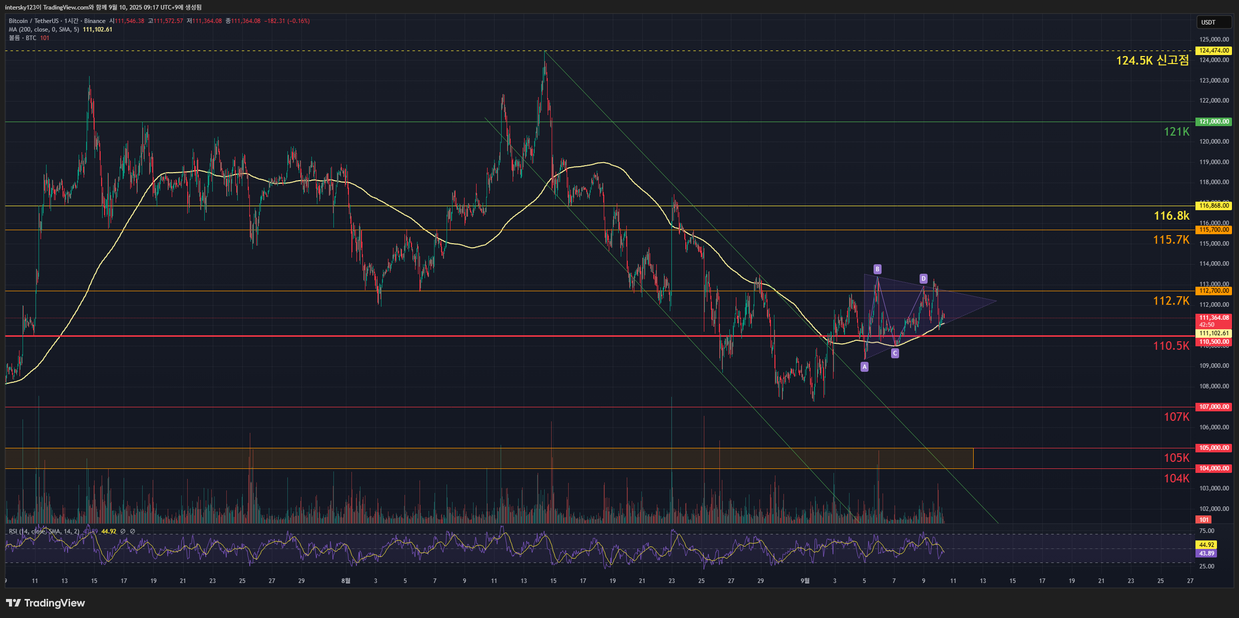The height and width of the screenshot is (618, 1239).
Task: Click the TradingView logo at bottom left
Action: pyautogui.click(x=46, y=602)
